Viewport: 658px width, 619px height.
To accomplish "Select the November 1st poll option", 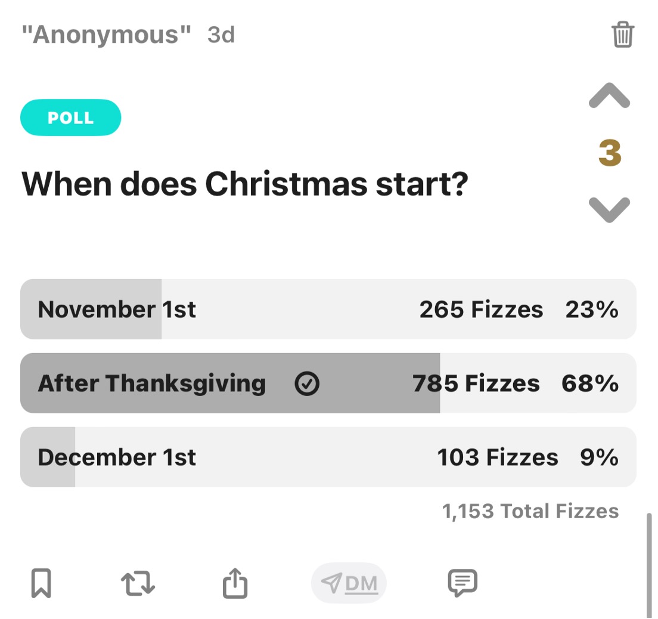I will pyautogui.click(x=328, y=309).
